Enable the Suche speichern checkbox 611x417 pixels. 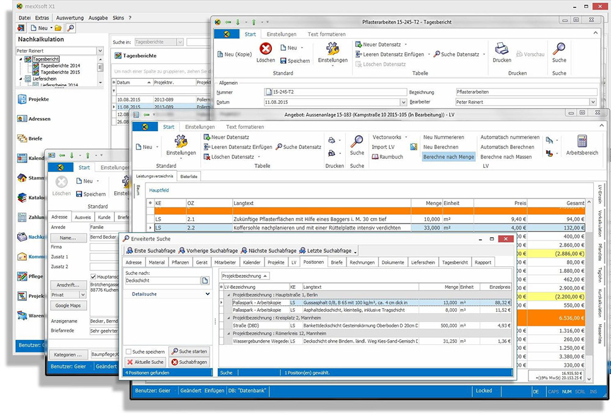(x=129, y=352)
